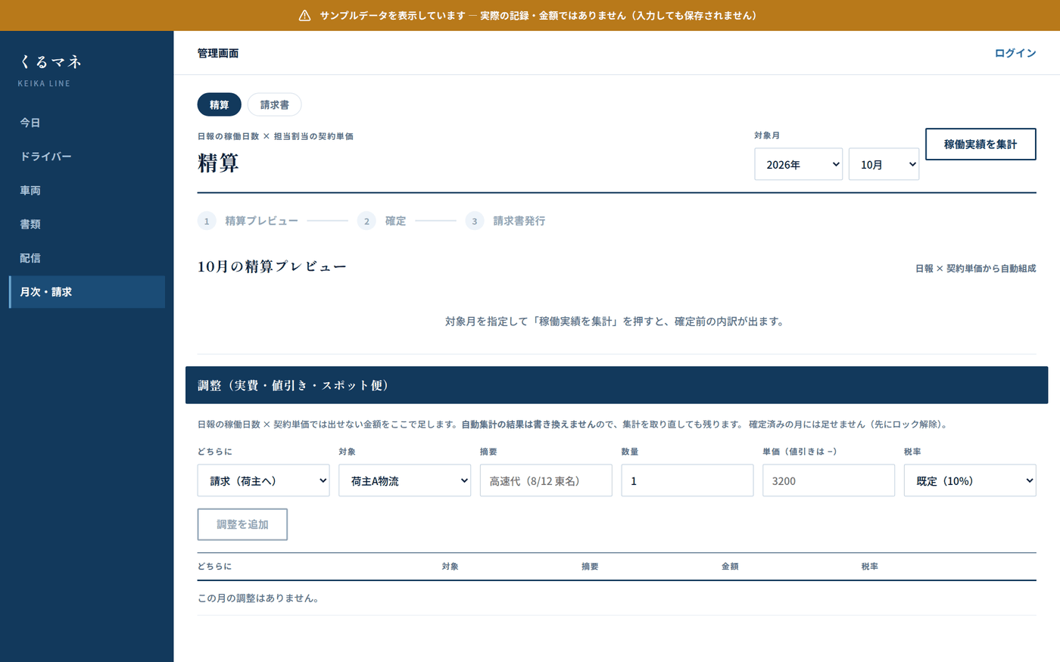Screen dimensions: 1060x662
Task: Open the 対象 dropdown showing 荷主A物流
Action: tap(405, 480)
